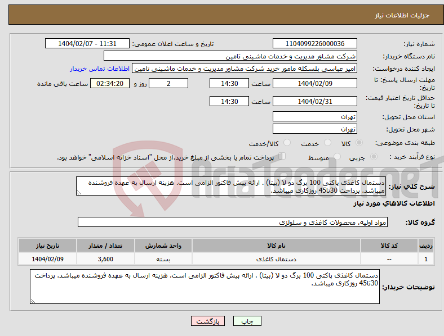
Task: Click the شرح کلی نیاز description textarea
Action: pos(231,187)
